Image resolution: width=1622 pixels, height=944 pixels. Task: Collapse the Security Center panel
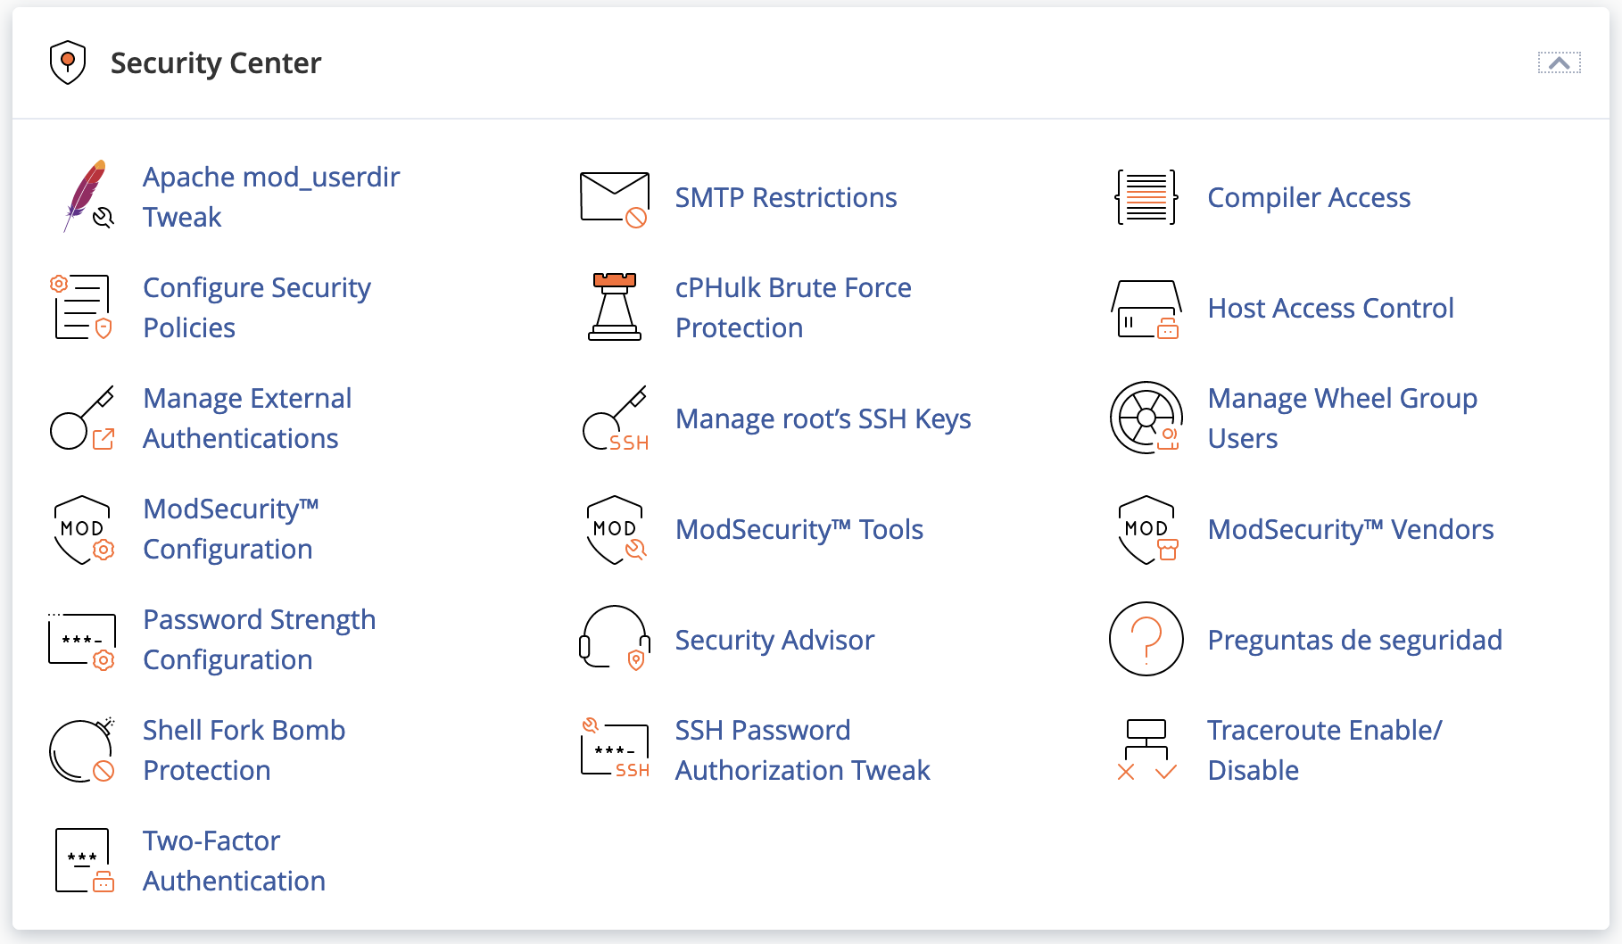pos(1559,63)
